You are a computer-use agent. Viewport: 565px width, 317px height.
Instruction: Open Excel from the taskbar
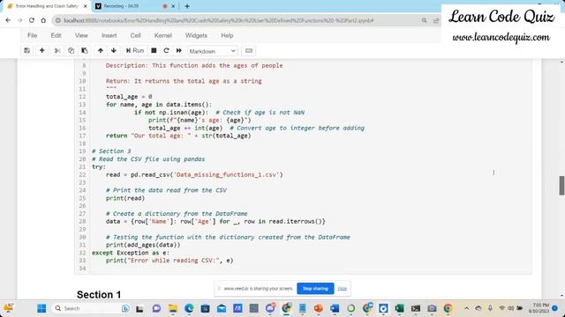point(399,308)
